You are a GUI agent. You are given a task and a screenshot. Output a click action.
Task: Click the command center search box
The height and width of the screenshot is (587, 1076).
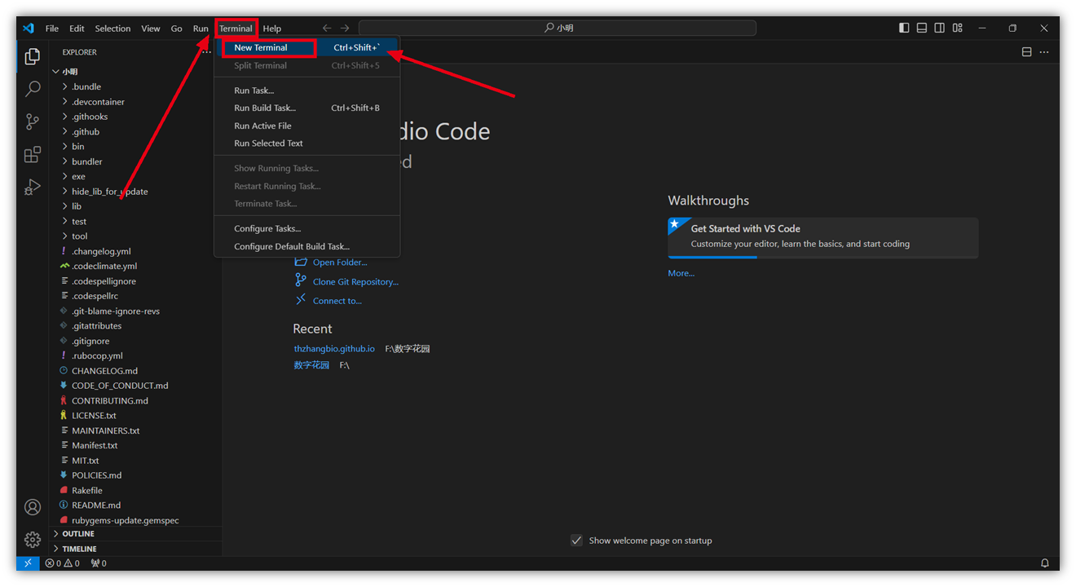coord(558,28)
